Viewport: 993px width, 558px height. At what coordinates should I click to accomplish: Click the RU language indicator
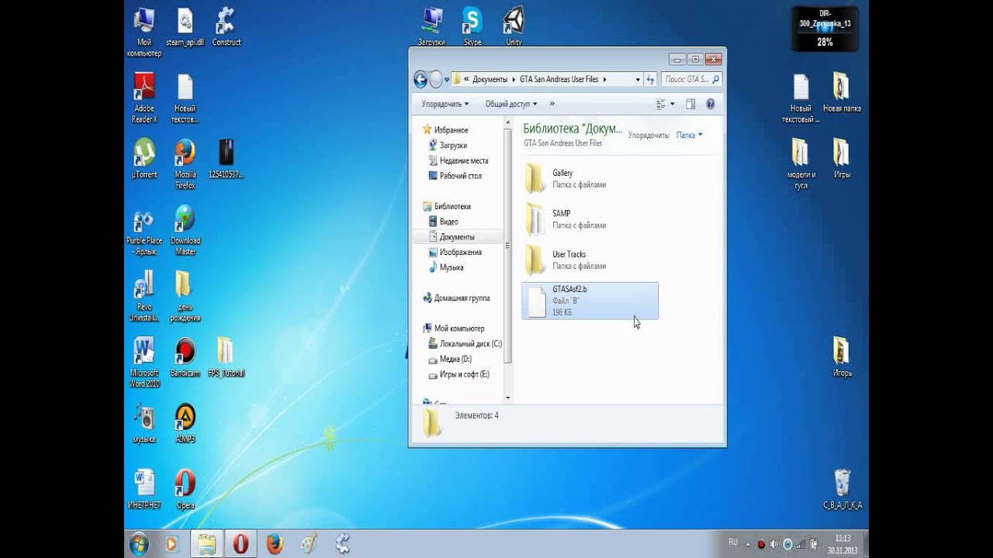pyautogui.click(x=733, y=542)
